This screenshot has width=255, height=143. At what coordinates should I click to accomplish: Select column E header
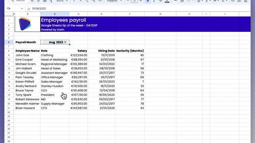coord(102,14)
